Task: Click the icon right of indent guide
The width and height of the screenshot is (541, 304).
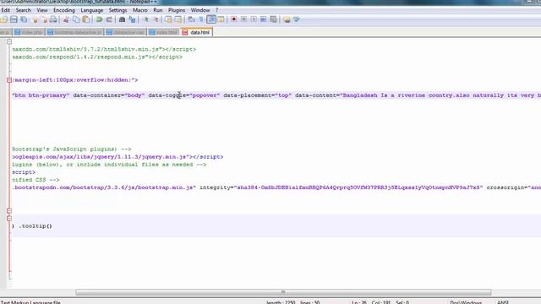Action: coord(221,19)
